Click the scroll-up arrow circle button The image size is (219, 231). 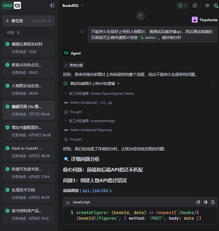point(140,16)
